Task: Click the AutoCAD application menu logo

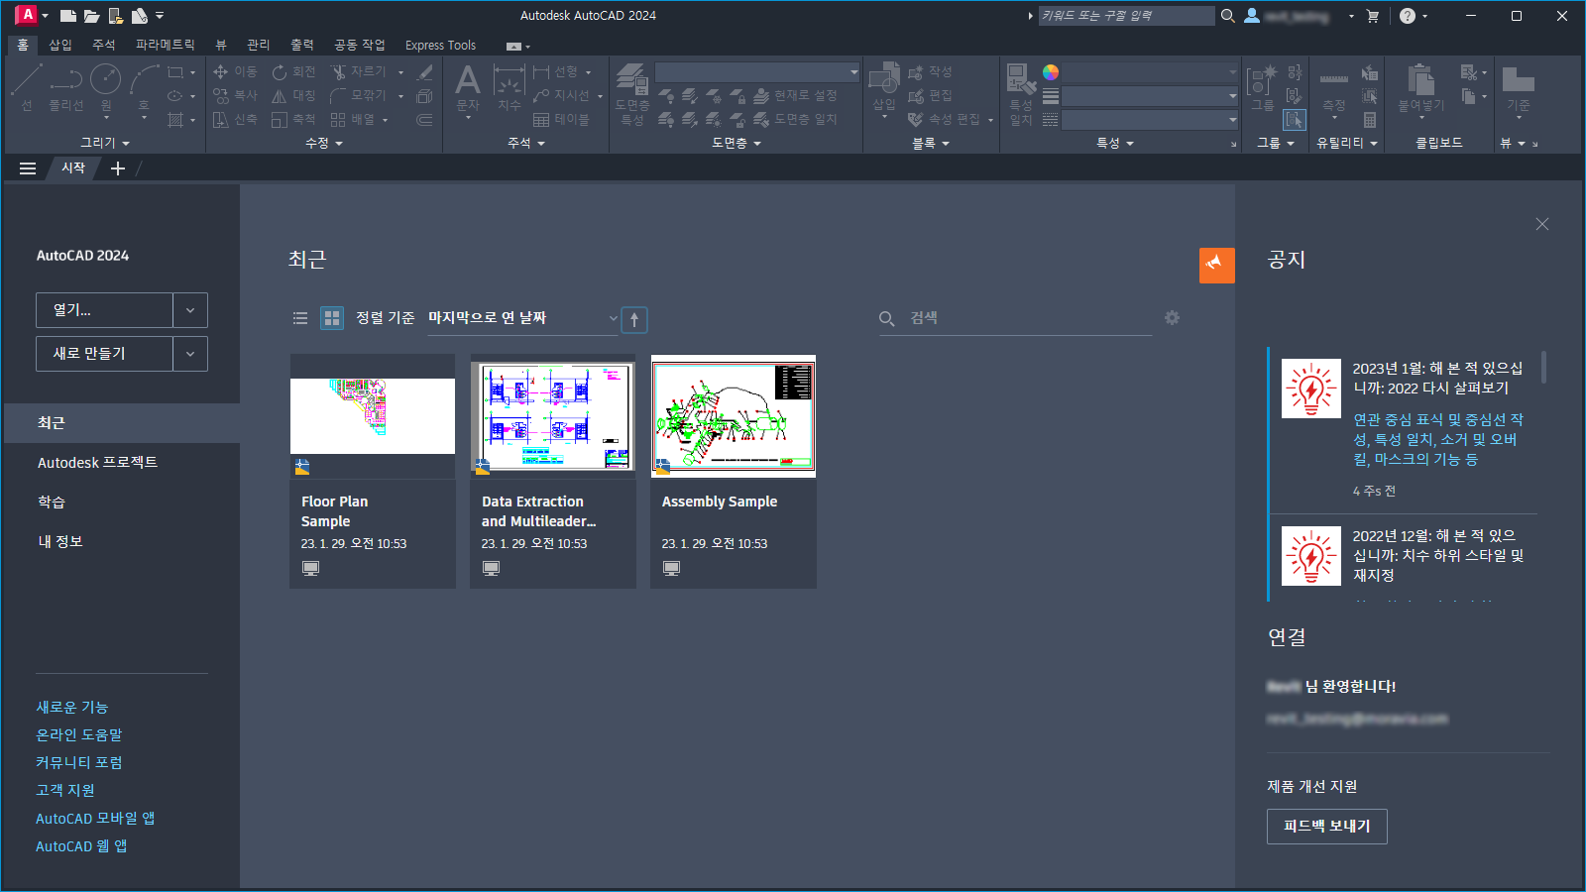Action: pos(27,15)
